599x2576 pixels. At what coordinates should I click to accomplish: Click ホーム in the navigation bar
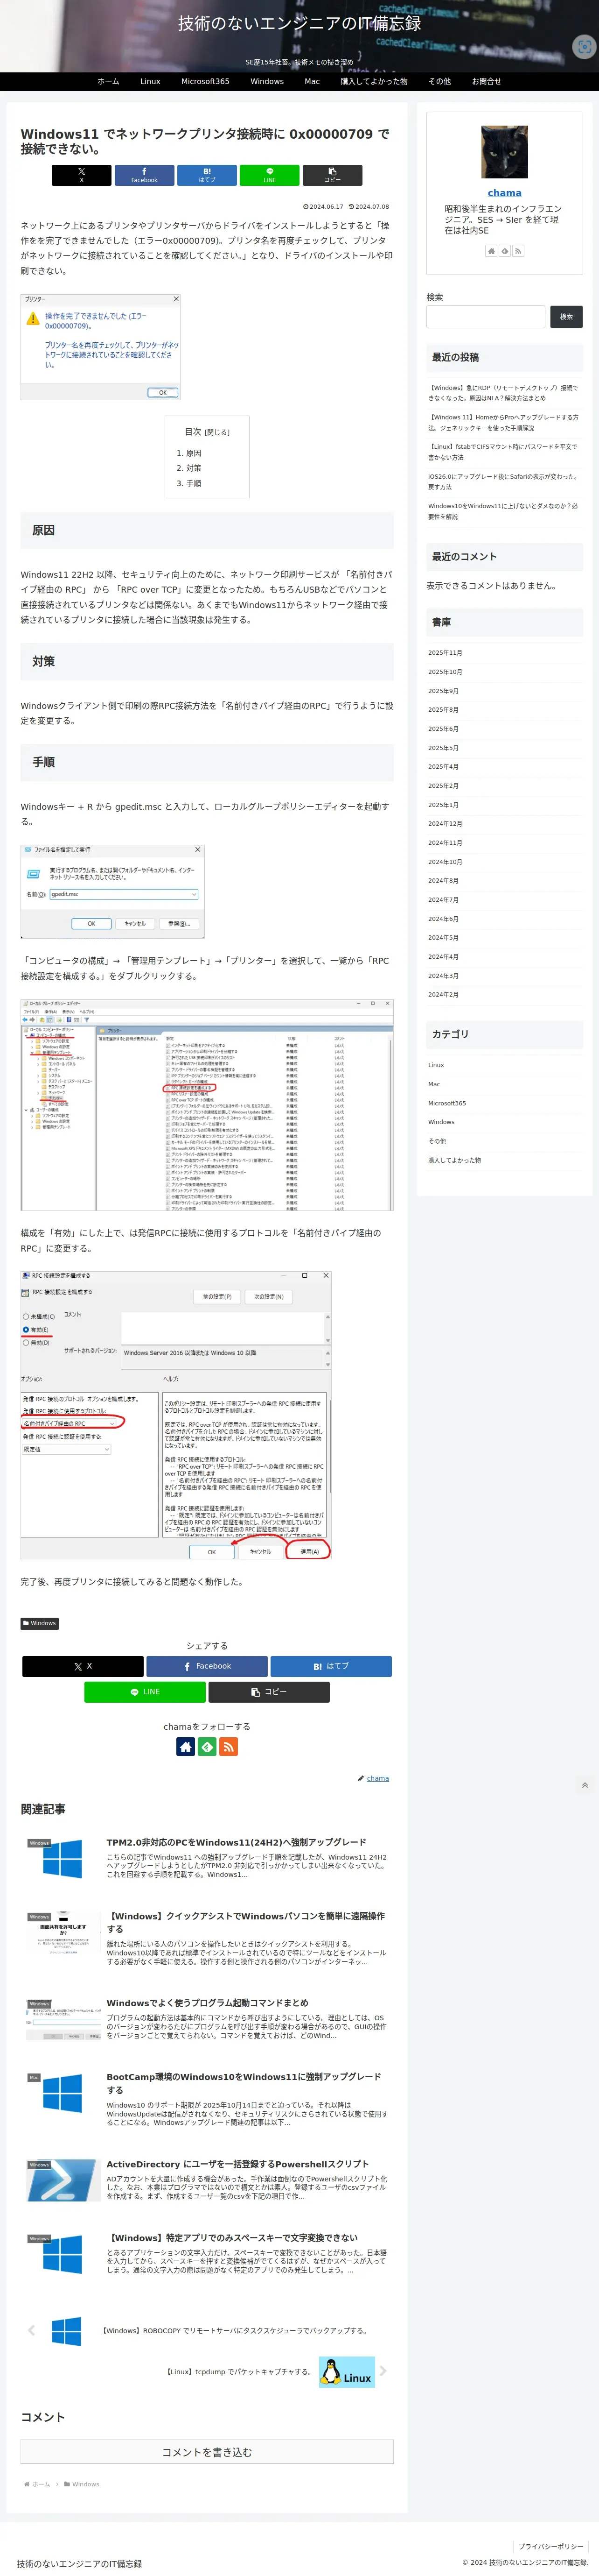(x=108, y=82)
